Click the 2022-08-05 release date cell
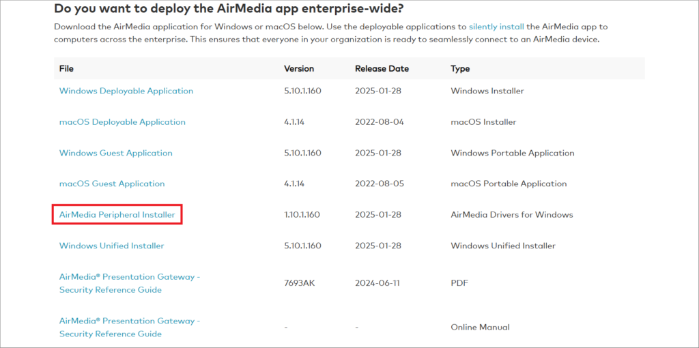This screenshot has height=348, width=699. point(380,184)
